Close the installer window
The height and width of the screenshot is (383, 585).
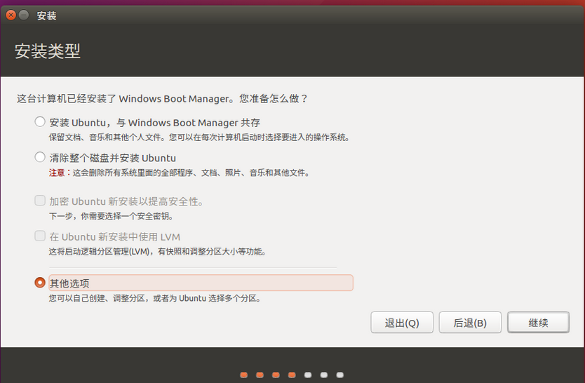point(11,15)
